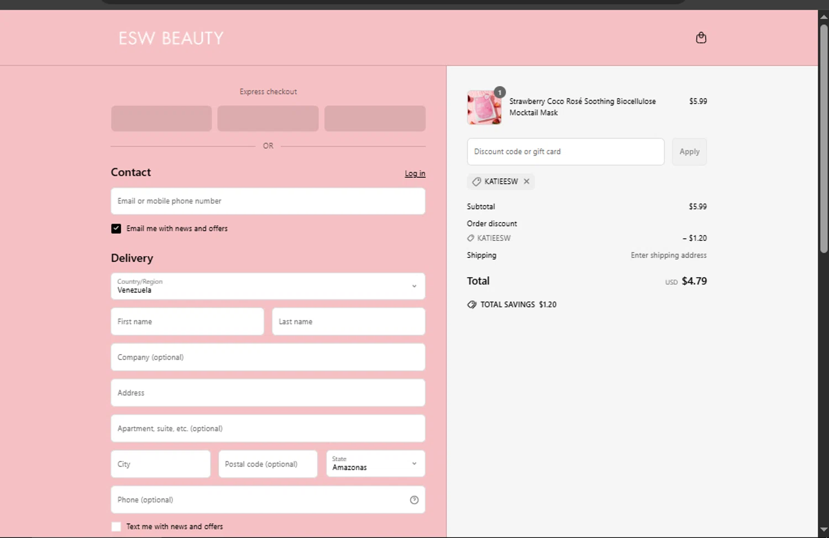The width and height of the screenshot is (829, 538).
Task: Focus the First name field
Action: tap(187, 321)
